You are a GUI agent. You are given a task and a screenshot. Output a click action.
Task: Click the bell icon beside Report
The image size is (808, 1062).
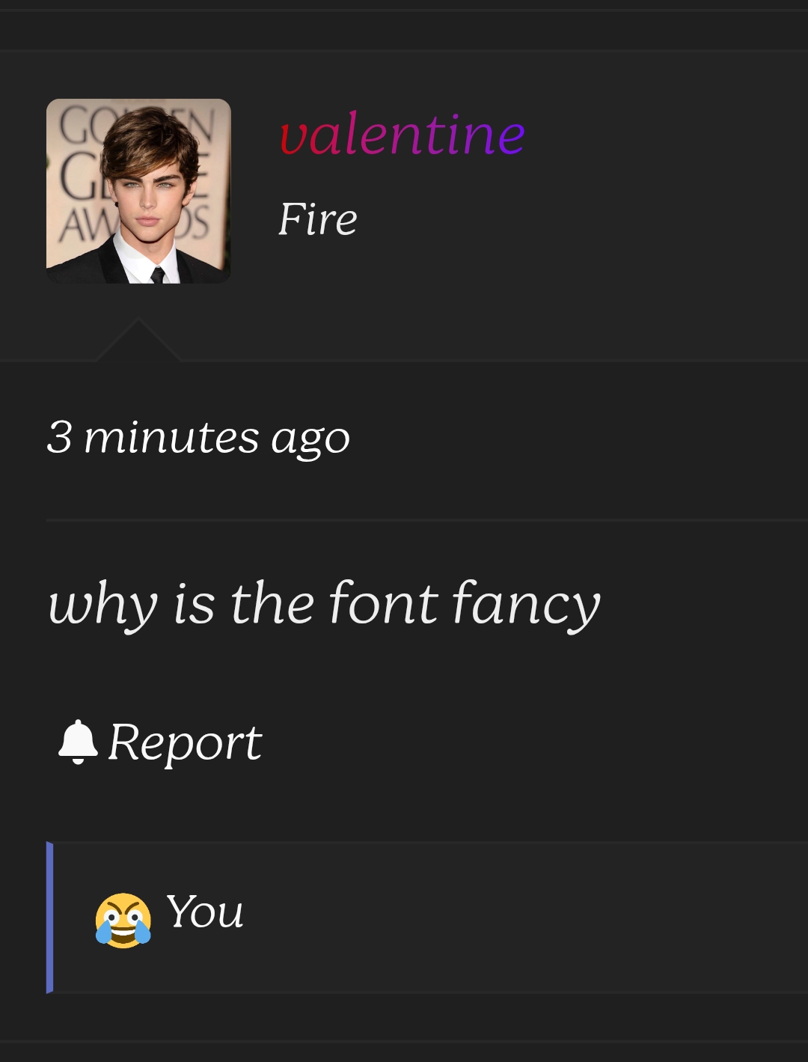(x=78, y=742)
